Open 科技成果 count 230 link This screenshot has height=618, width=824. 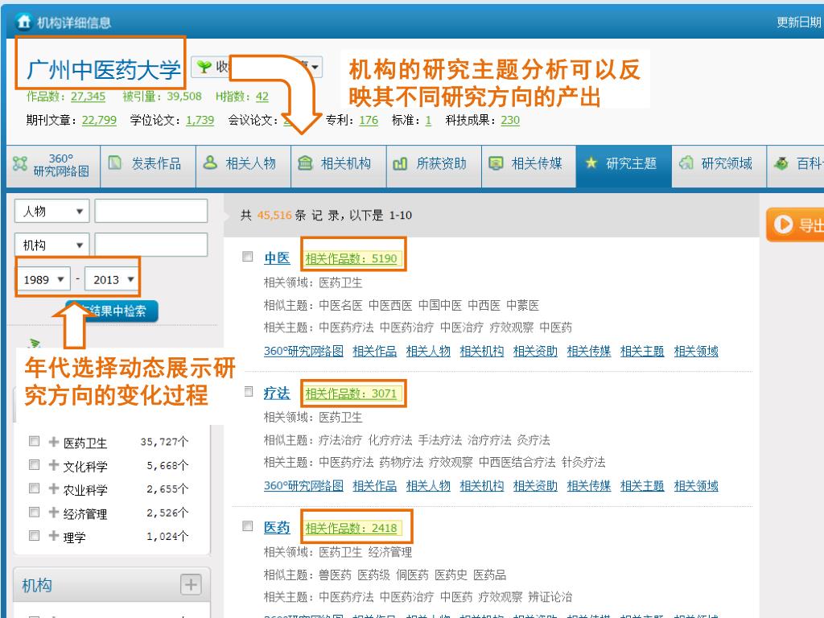pyautogui.click(x=510, y=120)
